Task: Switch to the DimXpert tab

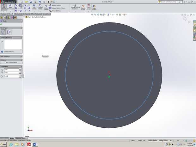Action: [x=26, y=14]
